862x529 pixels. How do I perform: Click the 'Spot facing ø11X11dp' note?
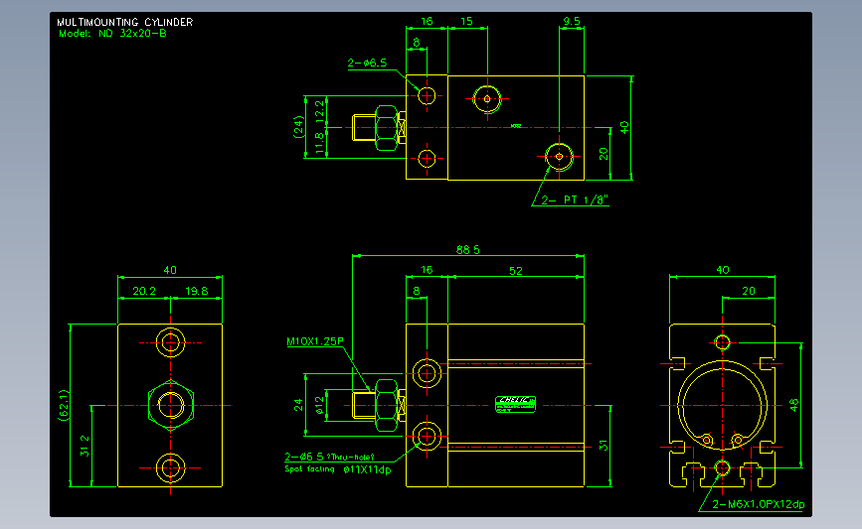pos(338,469)
